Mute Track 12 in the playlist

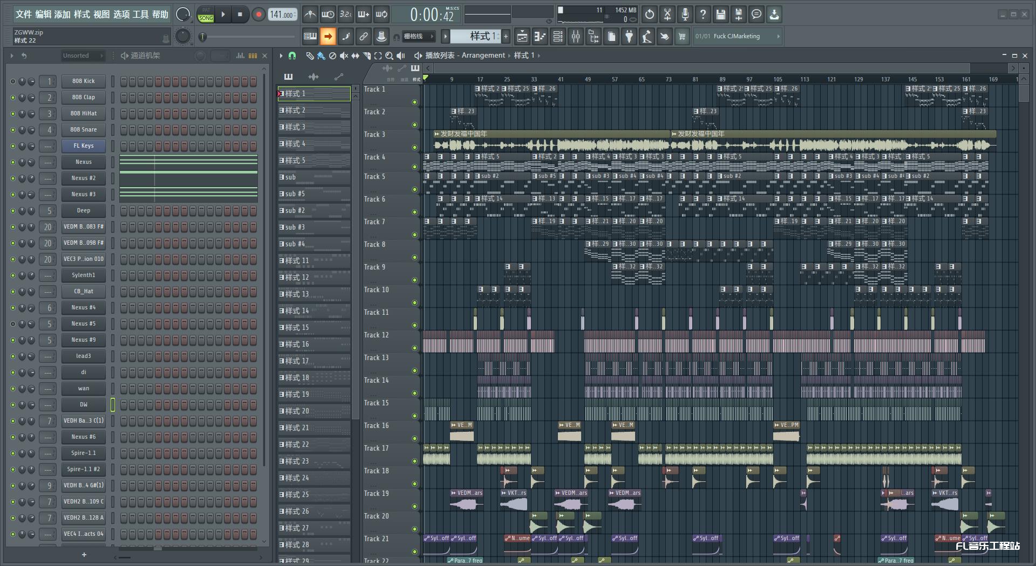tap(414, 348)
